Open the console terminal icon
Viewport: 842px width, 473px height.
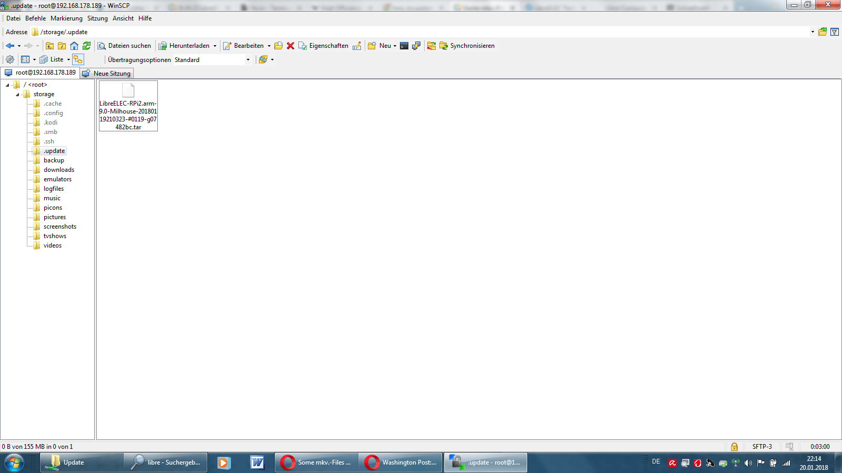404,46
